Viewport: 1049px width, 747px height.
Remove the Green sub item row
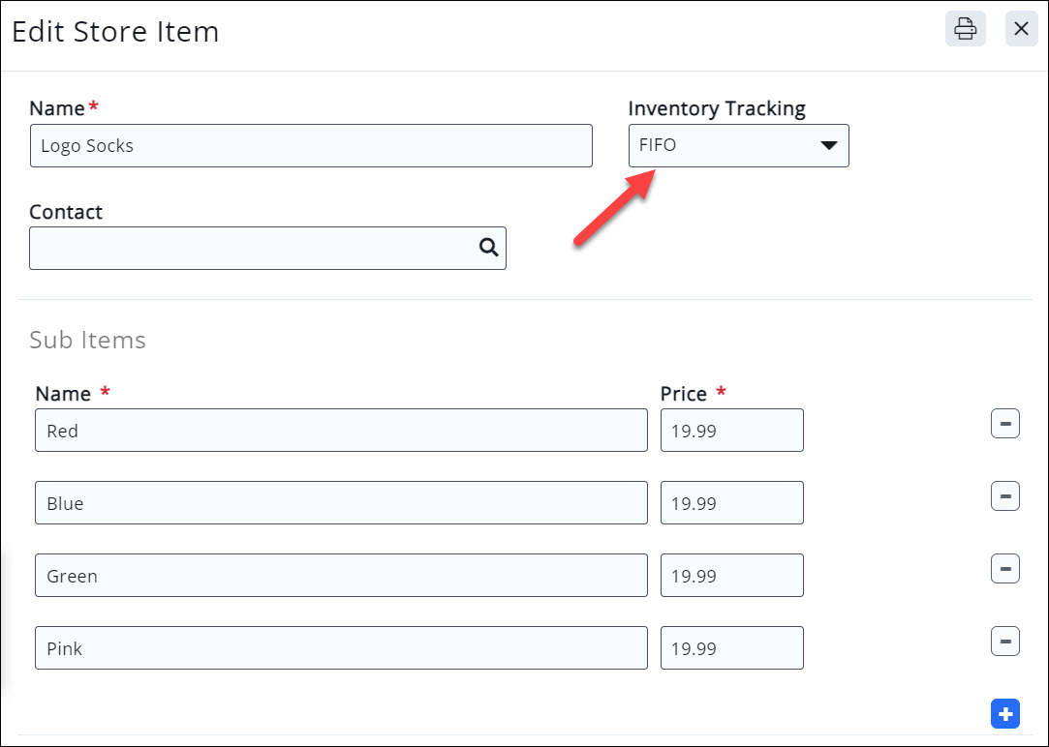pyautogui.click(x=1004, y=569)
